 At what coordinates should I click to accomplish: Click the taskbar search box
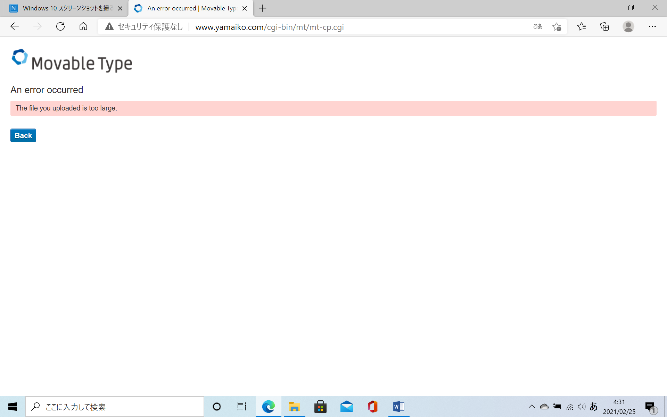point(115,407)
